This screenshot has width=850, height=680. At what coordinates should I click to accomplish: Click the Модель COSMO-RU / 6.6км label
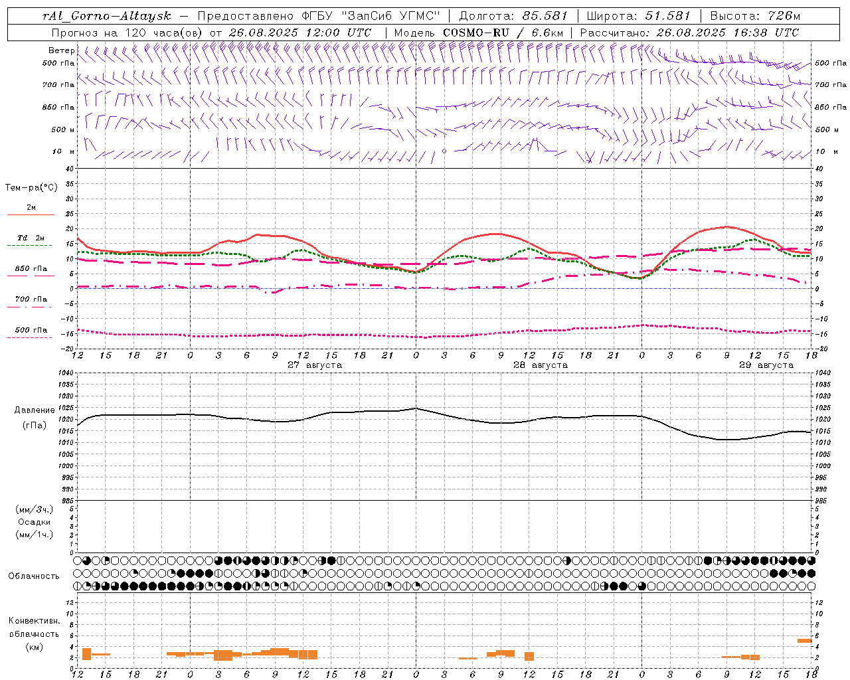[x=479, y=33]
